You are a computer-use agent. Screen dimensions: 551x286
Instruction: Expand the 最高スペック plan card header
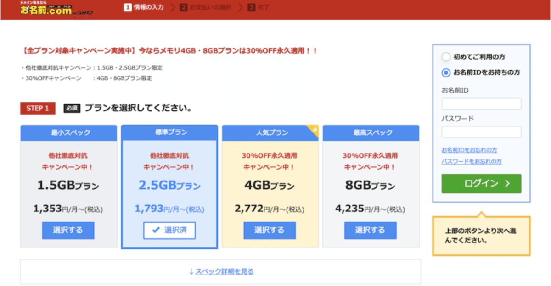[371, 132]
